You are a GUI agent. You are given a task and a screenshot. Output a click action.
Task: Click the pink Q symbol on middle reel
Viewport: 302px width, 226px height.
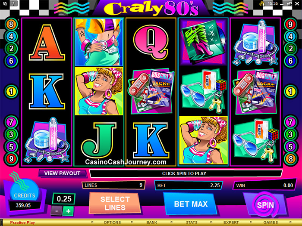(151, 44)
